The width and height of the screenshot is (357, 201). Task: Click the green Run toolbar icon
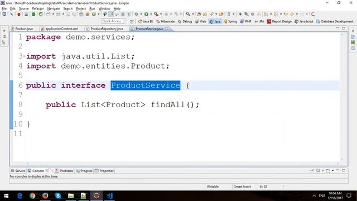[x=146, y=14]
